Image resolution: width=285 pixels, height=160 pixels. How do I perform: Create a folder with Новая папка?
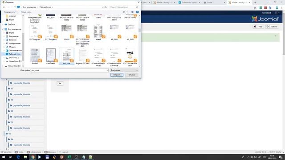26,12
